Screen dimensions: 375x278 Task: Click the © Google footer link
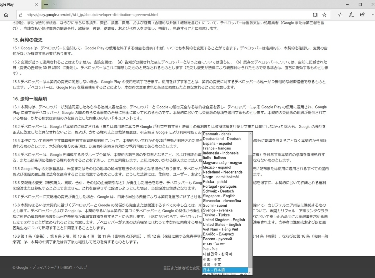[x=20, y=267]
